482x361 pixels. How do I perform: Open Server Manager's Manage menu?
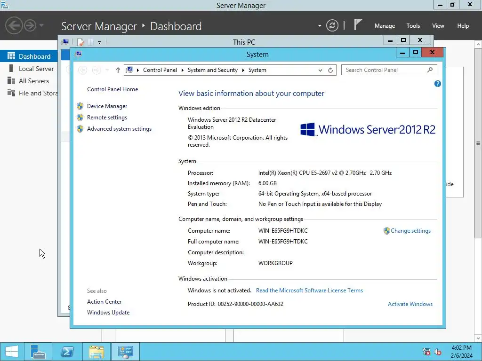tap(385, 26)
